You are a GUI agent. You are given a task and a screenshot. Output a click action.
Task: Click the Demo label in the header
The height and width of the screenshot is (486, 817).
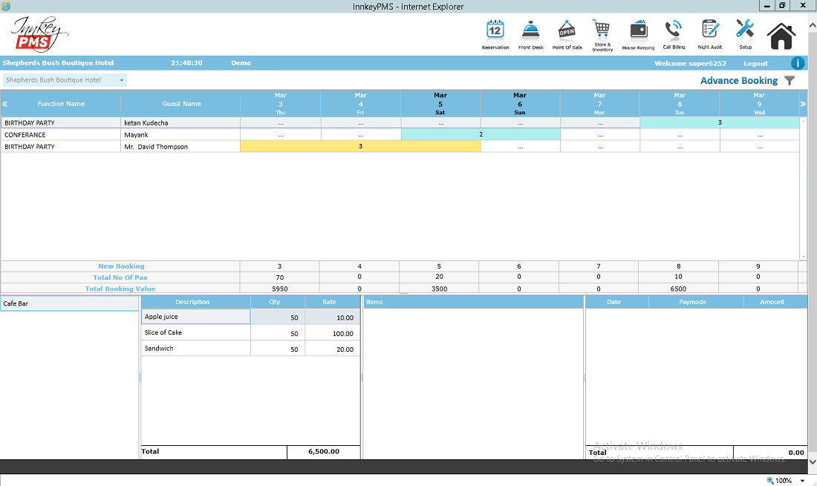click(241, 63)
